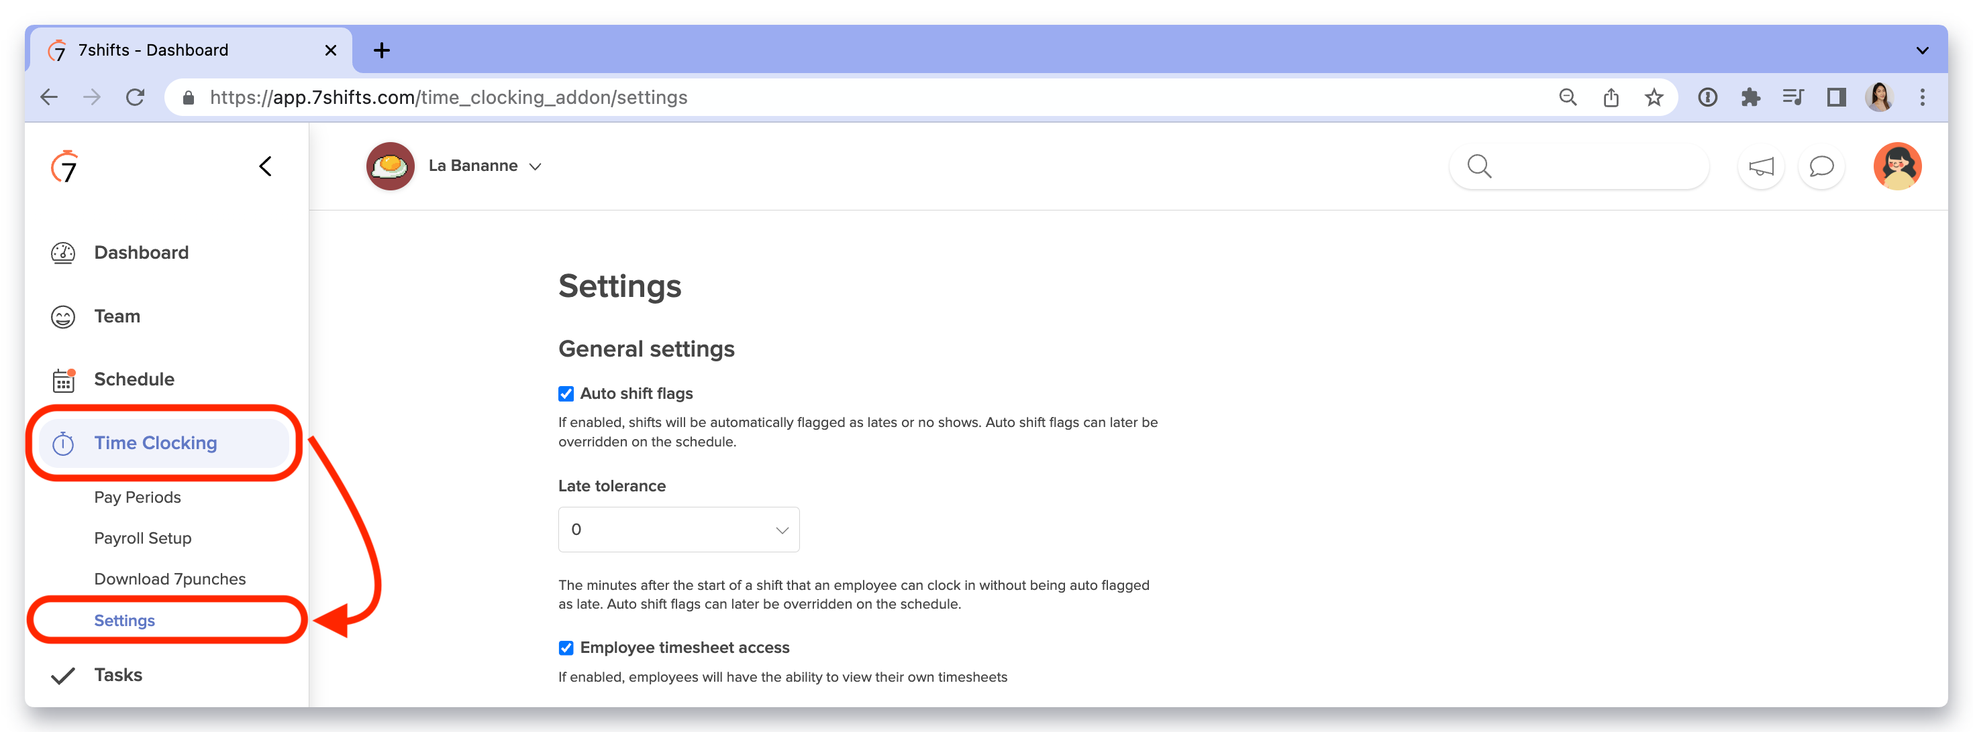Click the share page icon in address bar
The image size is (1973, 732).
[1611, 97]
